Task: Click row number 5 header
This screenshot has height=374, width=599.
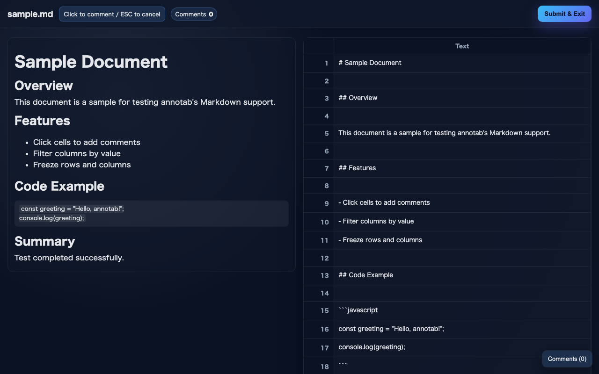Action: coord(319,133)
